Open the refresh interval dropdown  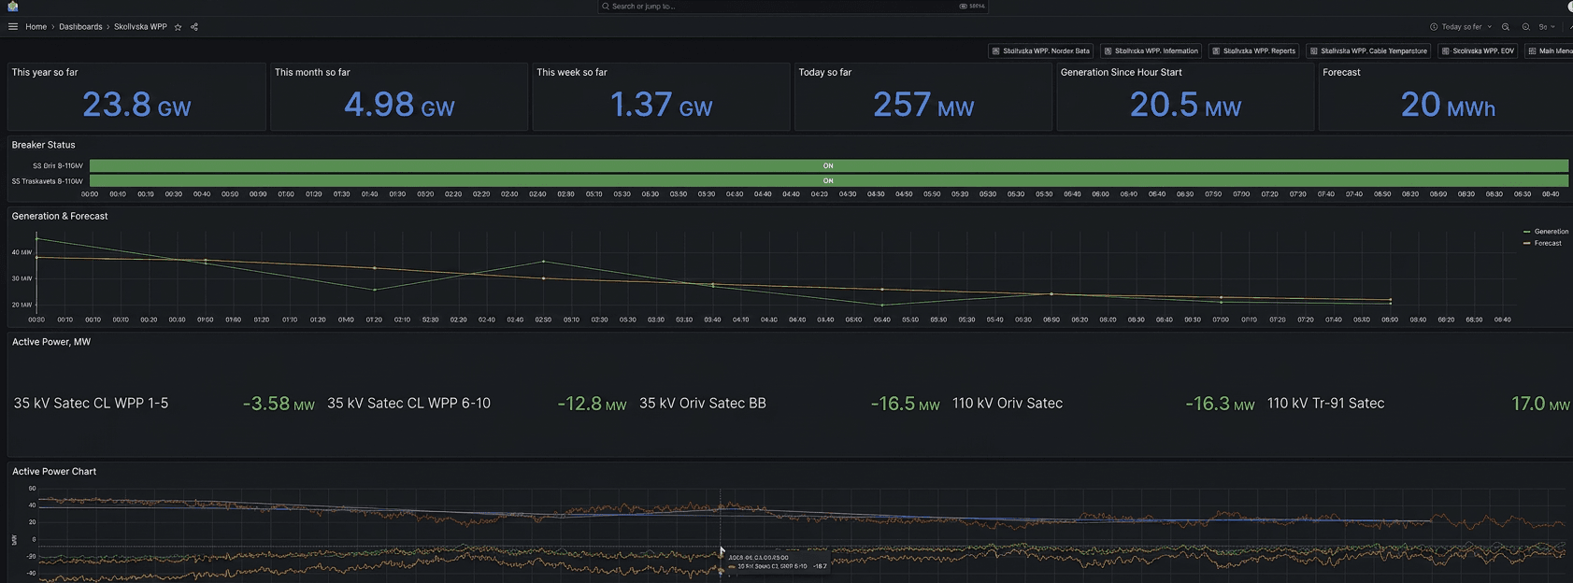point(1548,27)
